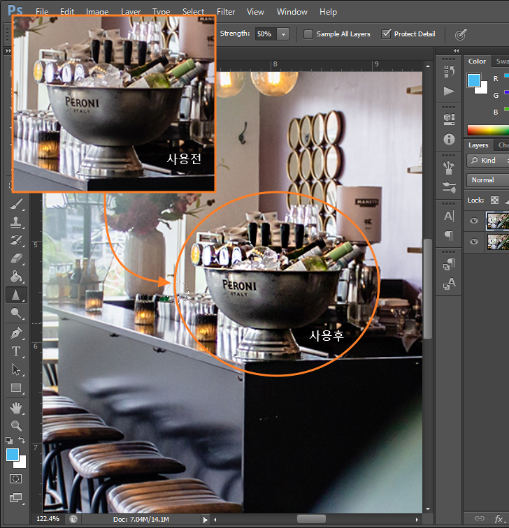
Task: Select the Eraser tool
Action: [16, 258]
